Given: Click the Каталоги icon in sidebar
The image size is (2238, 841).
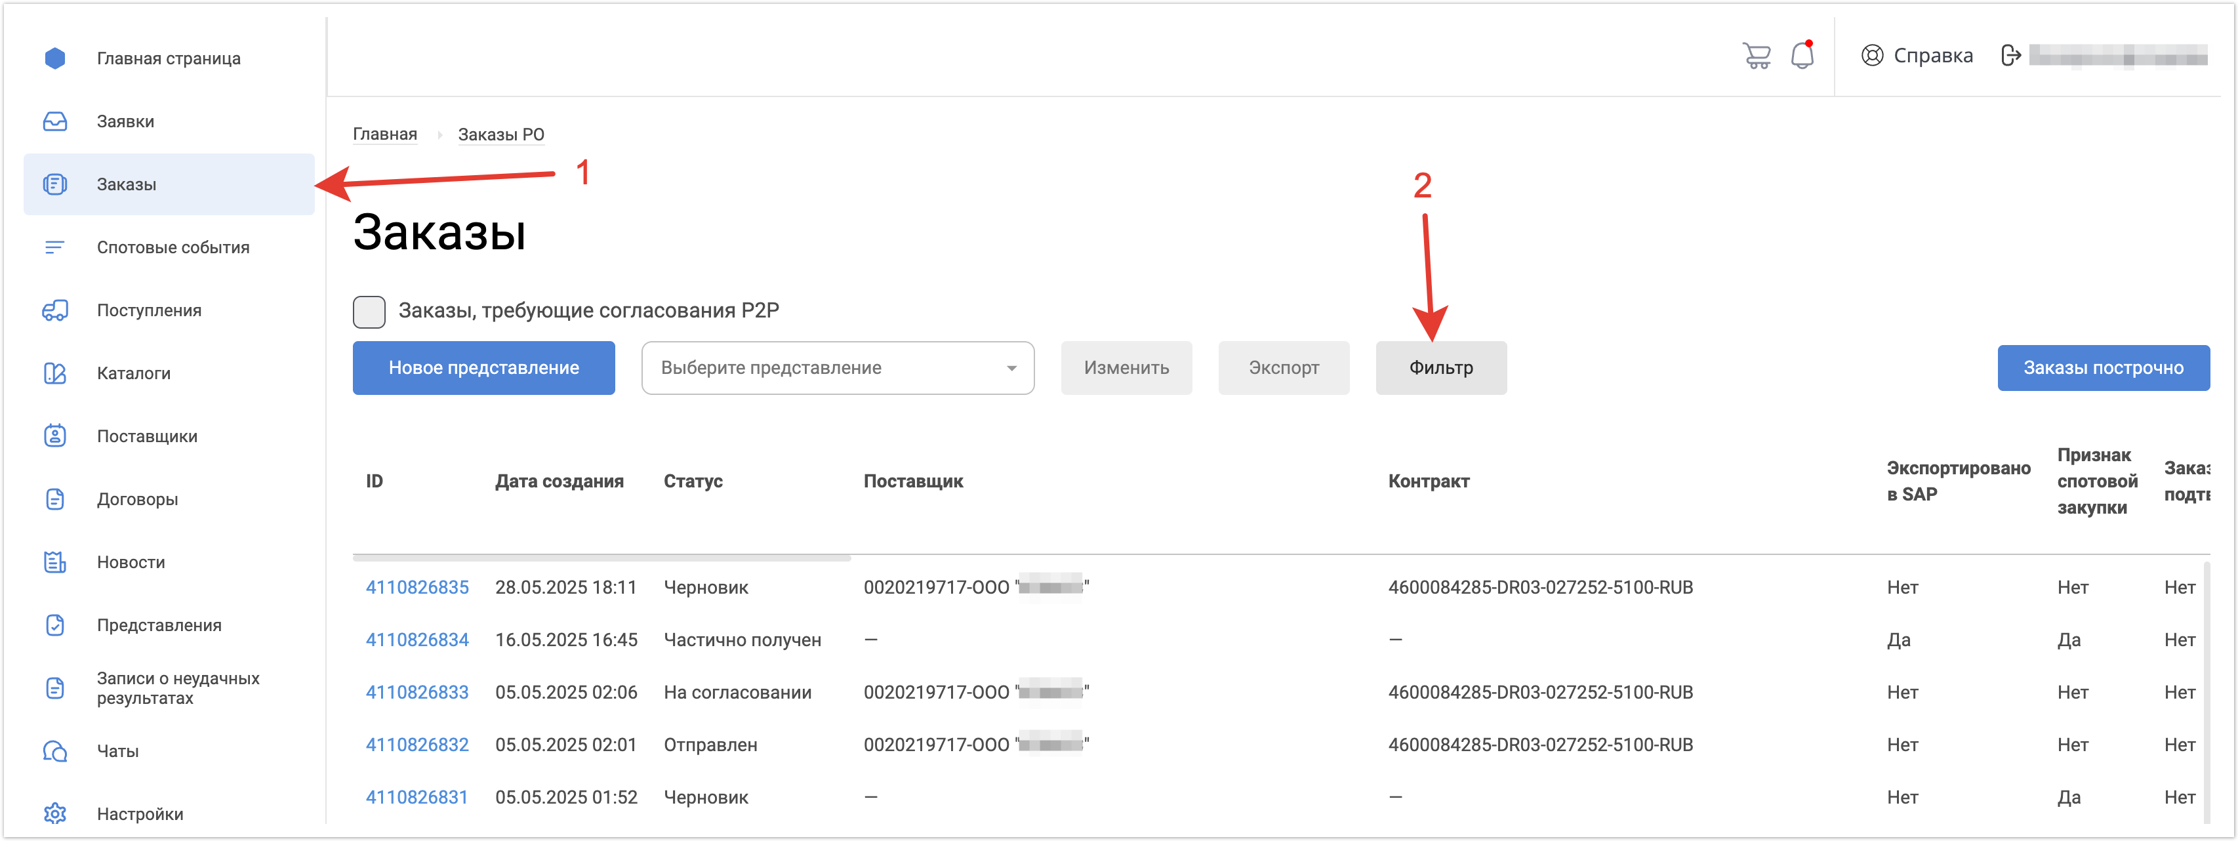Looking at the screenshot, I should point(54,373).
